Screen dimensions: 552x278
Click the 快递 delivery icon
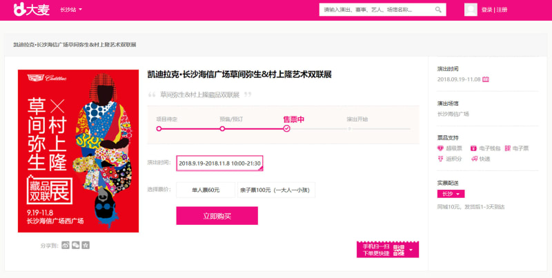474,159
